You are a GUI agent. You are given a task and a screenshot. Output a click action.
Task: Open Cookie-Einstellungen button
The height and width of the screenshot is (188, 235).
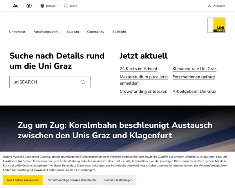point(119,180)
